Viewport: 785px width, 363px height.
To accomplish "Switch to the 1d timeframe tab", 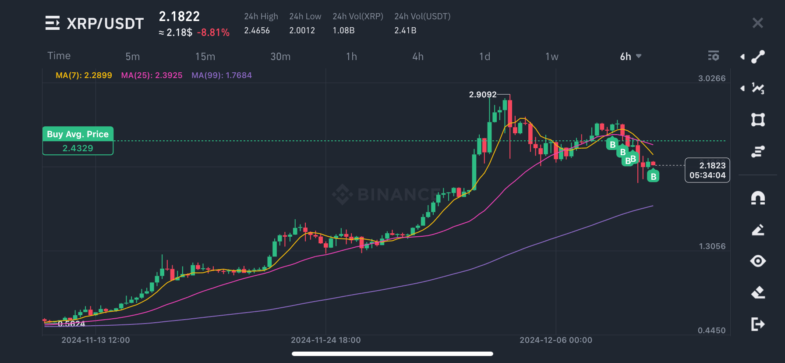I will pyautogui.click(x=484, y=56).
